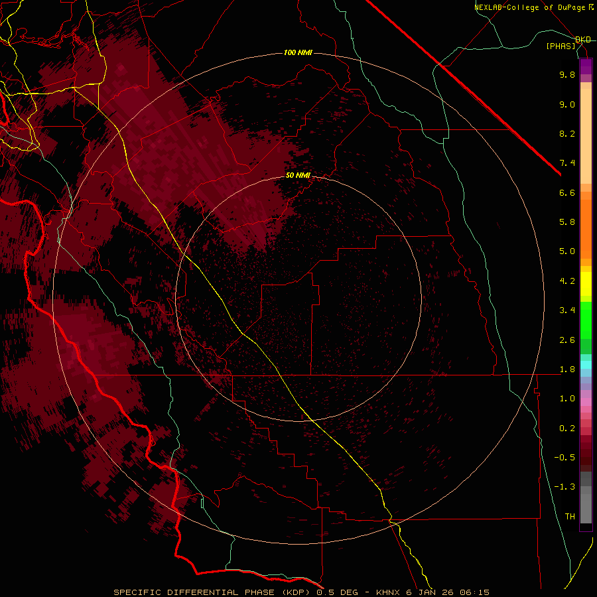Click the TH label on the color scale
Image resolution: width=597 pixels, height=597 pixels.
tap(570, 517)
